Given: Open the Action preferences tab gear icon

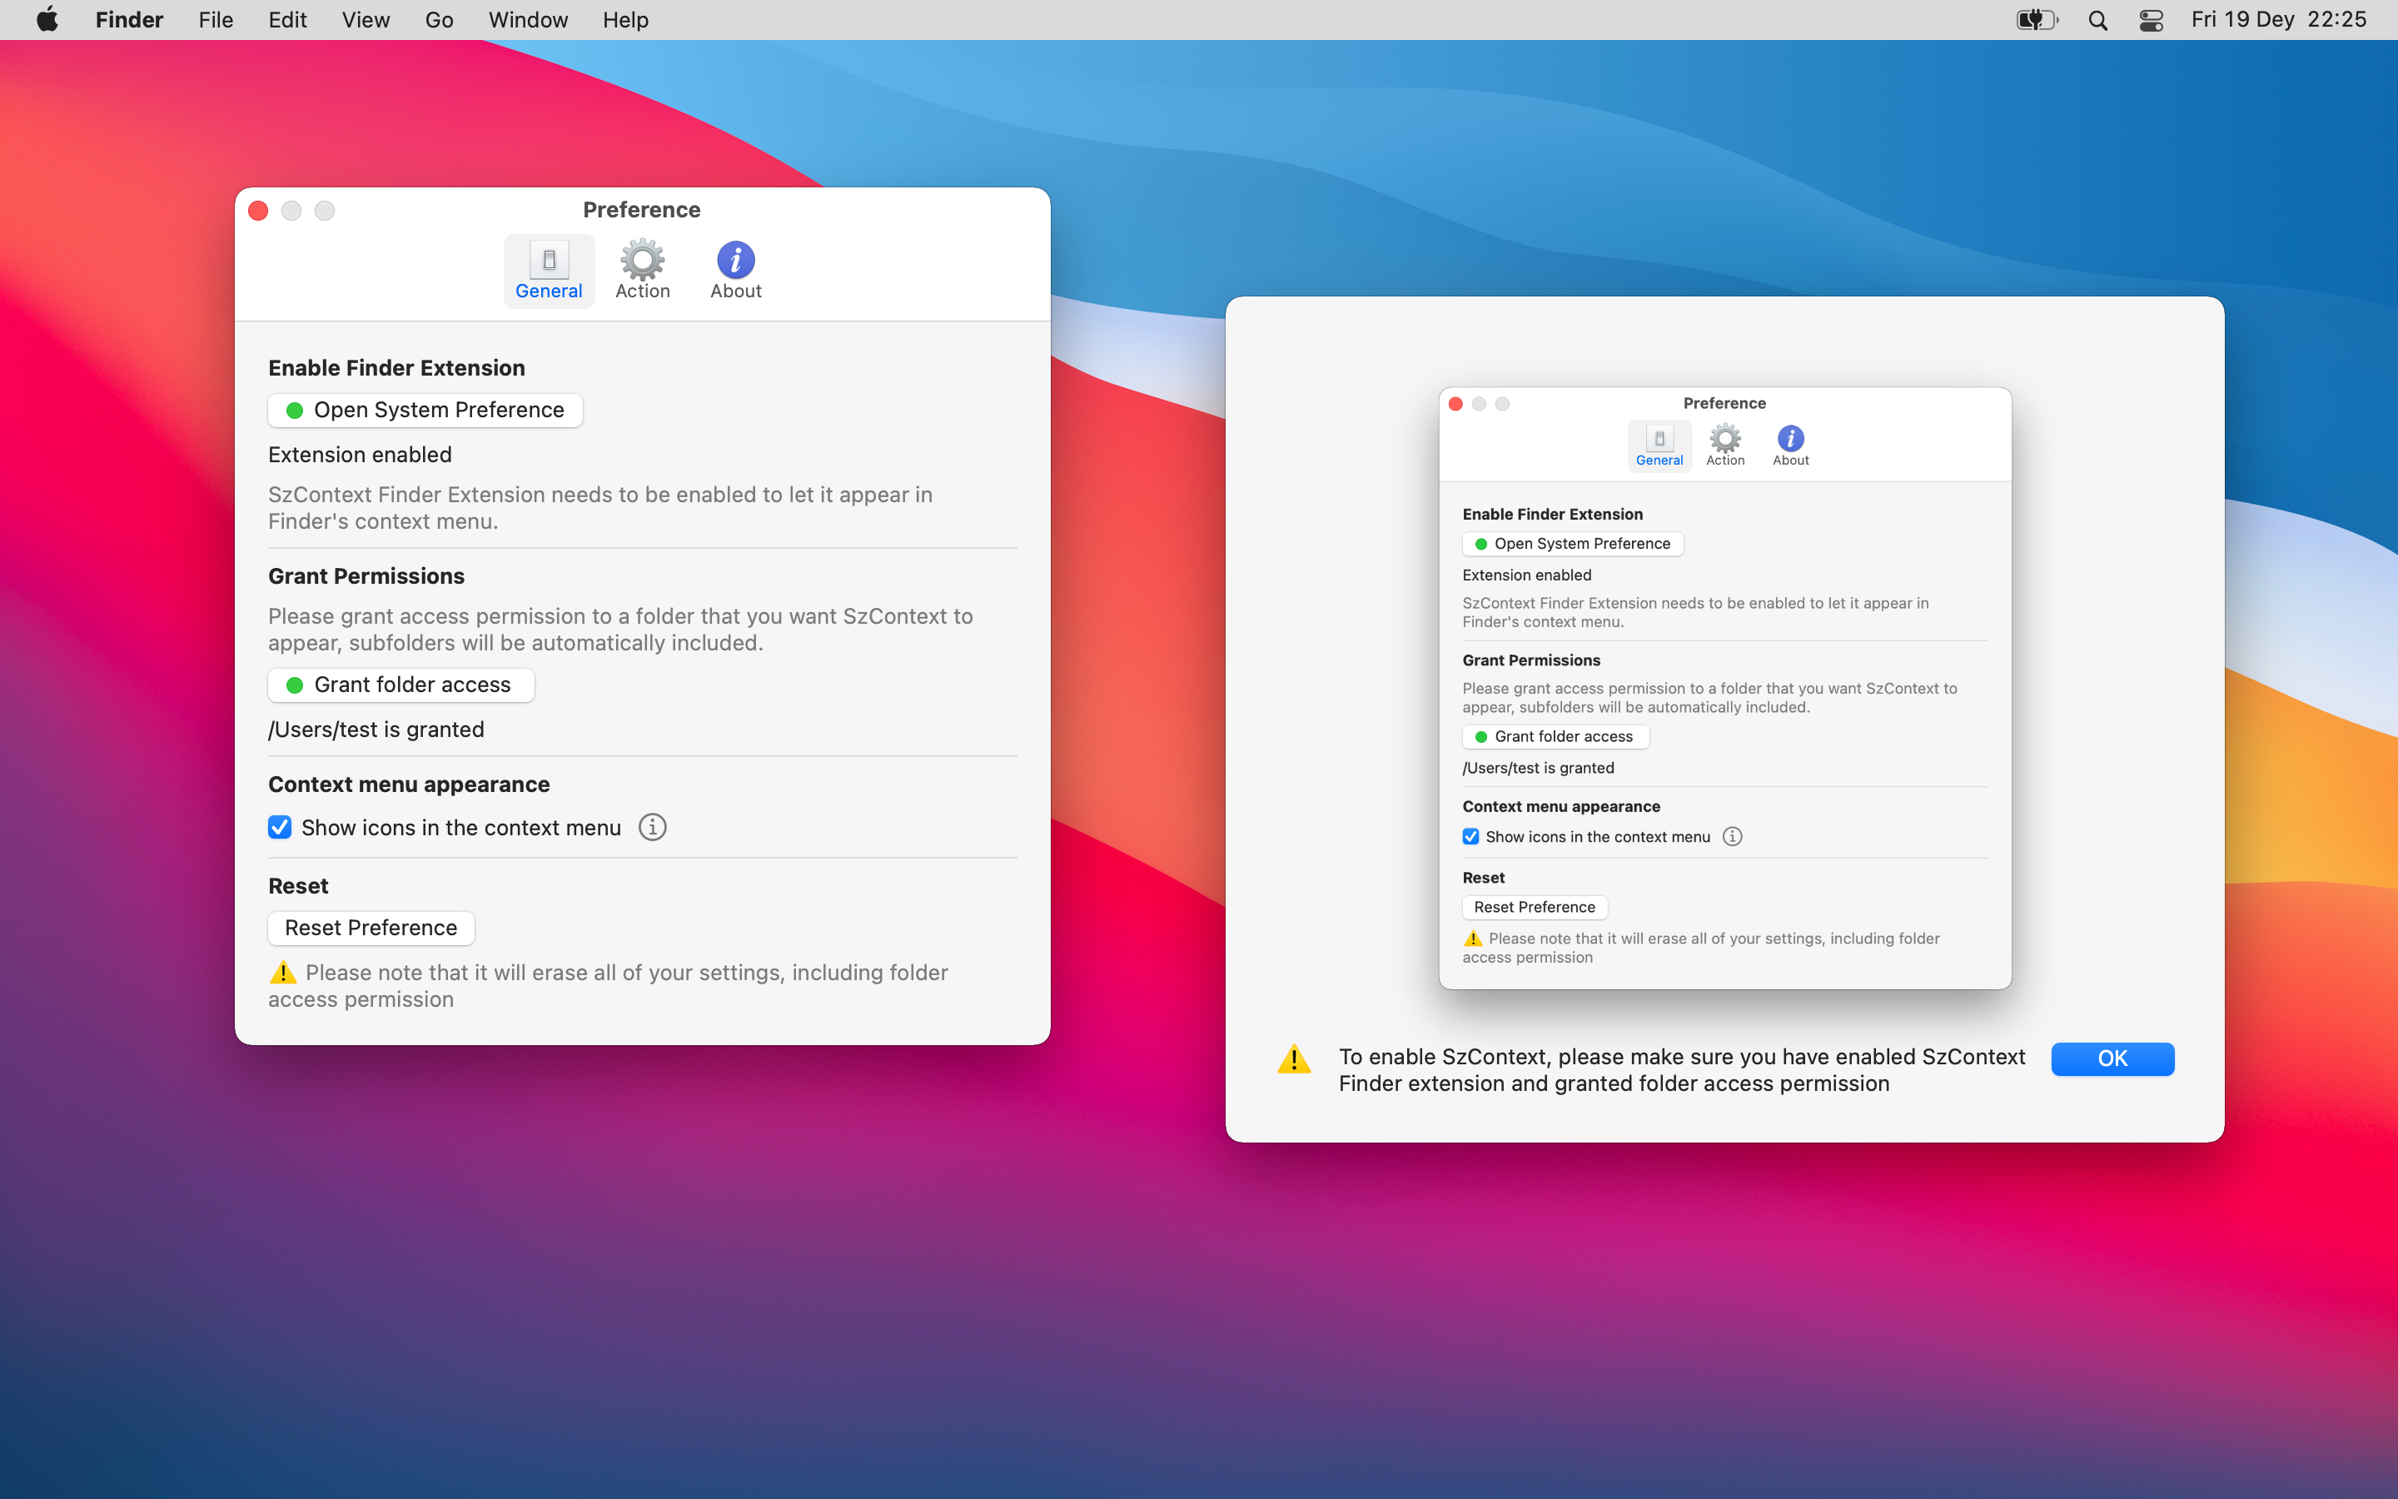Looking at the screenshot, I should (642, 260).
